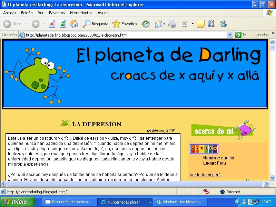
Task: Expand the Word edit dropdown arrow
Action: point(193,24)
